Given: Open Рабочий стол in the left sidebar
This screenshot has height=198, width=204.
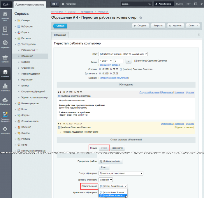Looking at the screenshot, I should [5, 16].
